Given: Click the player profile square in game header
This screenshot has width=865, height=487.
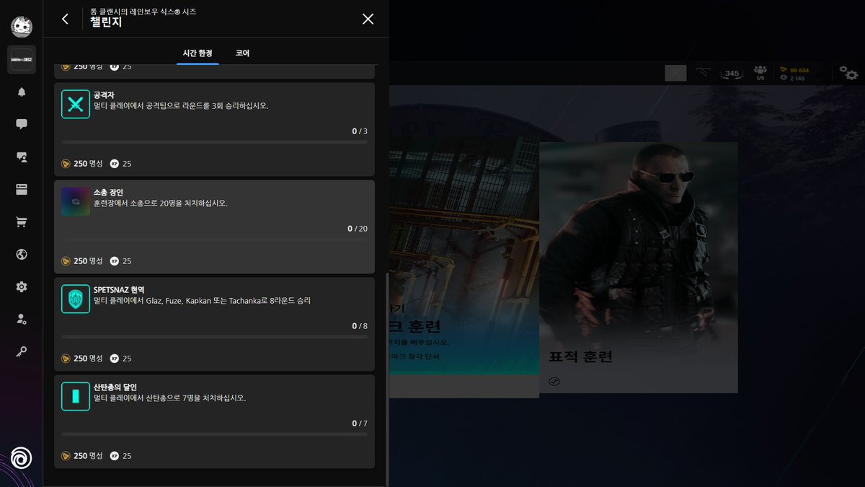Looking at the screenshot, I should coord(675,73).
